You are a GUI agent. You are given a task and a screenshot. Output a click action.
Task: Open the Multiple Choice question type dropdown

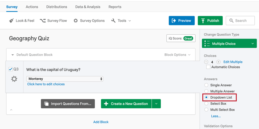click(229, 44)
